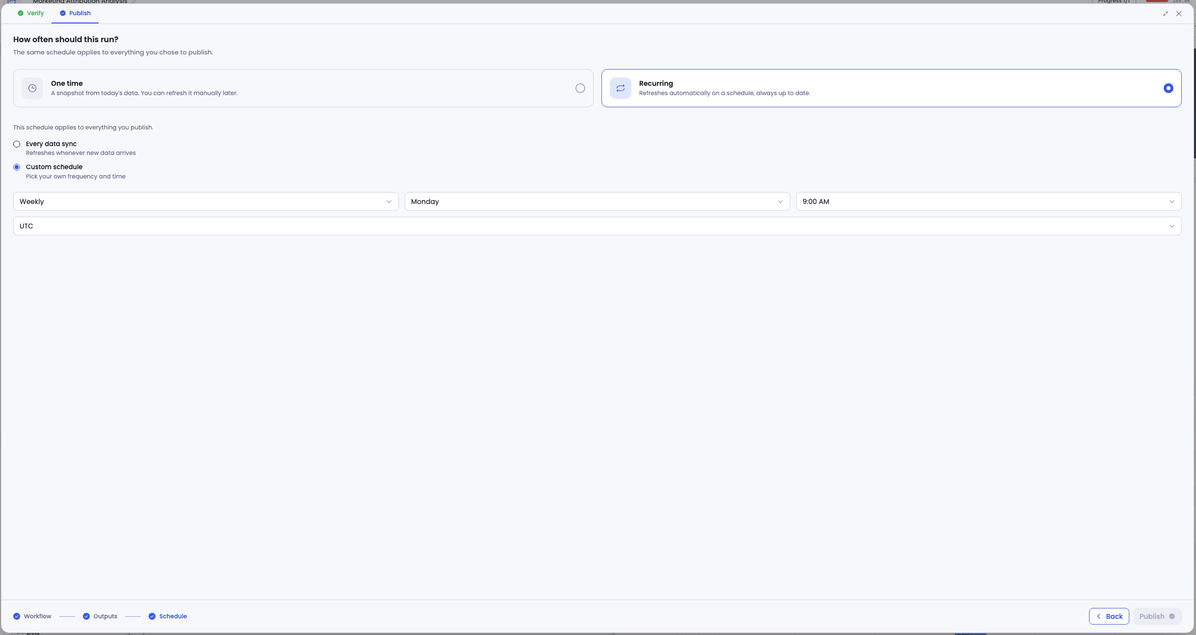
Task: Click the check icon next to Outputs step
Action: [86, 616]
